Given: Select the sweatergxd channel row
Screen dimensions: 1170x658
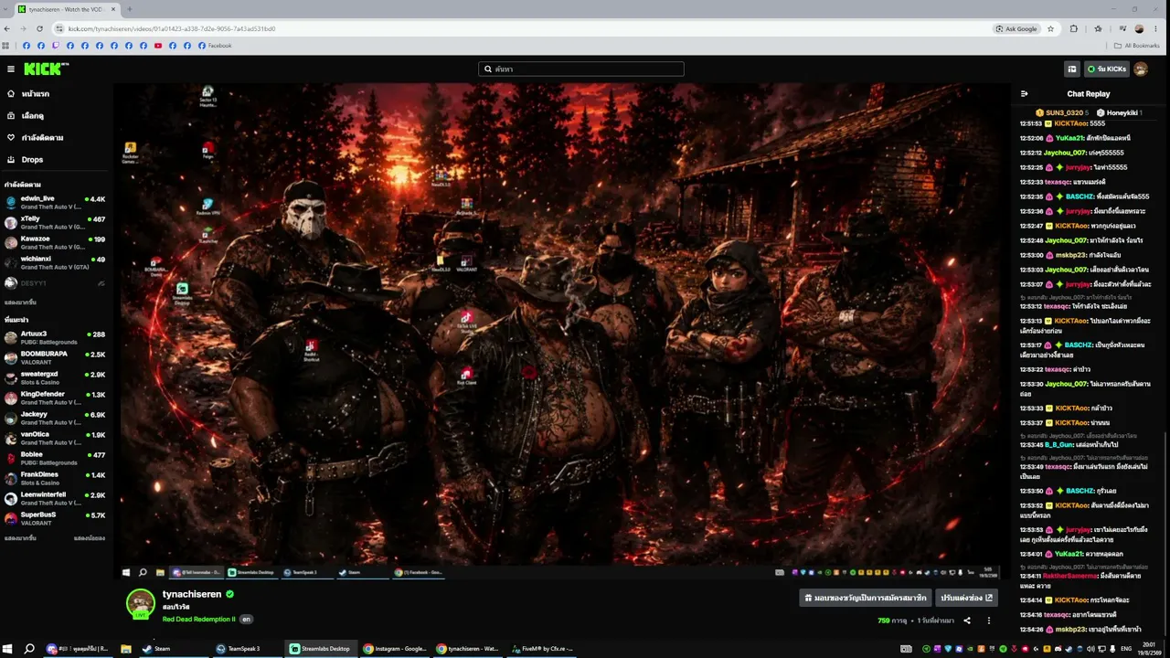Looking at the screenshot, I should click(x=55, y=377).
